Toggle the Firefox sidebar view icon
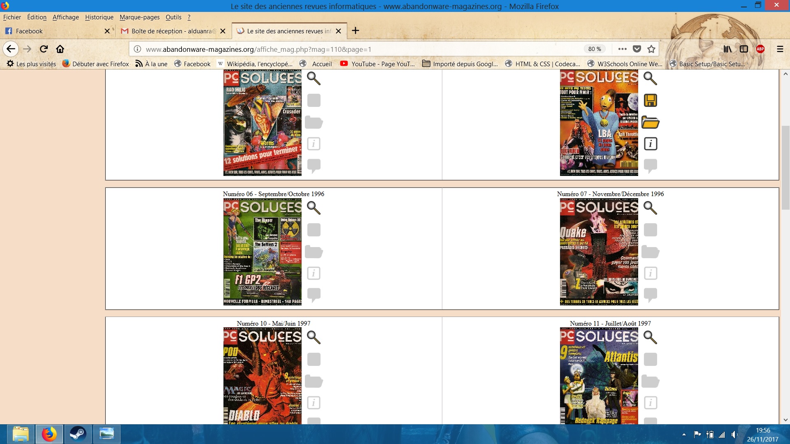The image size is (790, 444). (x=744, y=49)
